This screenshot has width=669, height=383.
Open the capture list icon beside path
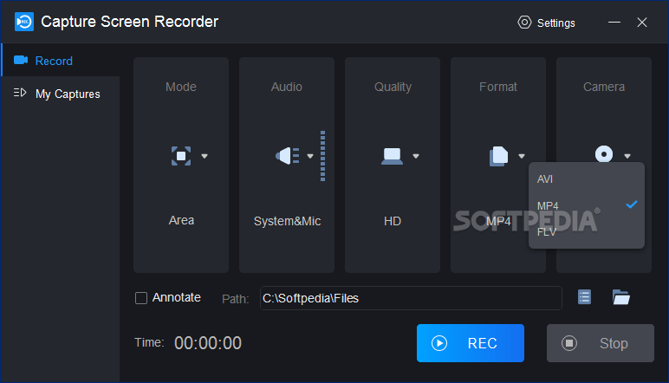point(585,297)
